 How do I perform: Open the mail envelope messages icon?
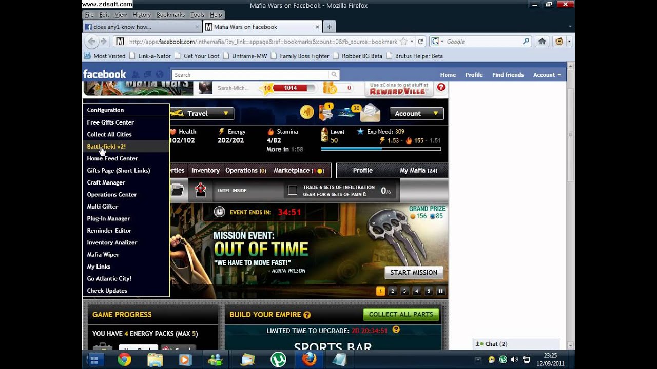pos(371,112)
